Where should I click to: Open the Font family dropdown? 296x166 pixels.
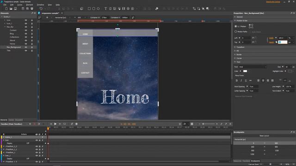pos(253,67)
